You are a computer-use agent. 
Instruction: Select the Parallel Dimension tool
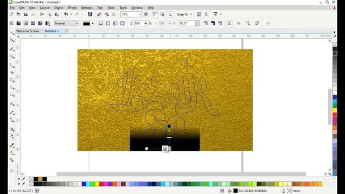pyautogui.click(x=12, y=113)
